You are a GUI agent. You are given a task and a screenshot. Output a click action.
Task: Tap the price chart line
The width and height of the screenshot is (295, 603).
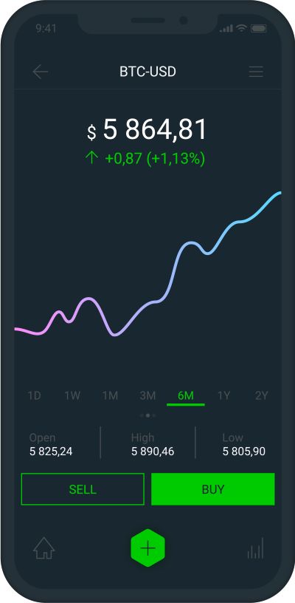(x=147, y=265)
